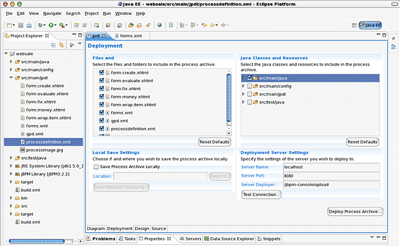This screenshot has height=247, width=400.
Task: Click the Open Web Browser globe icon
Action: pos(159,25)
